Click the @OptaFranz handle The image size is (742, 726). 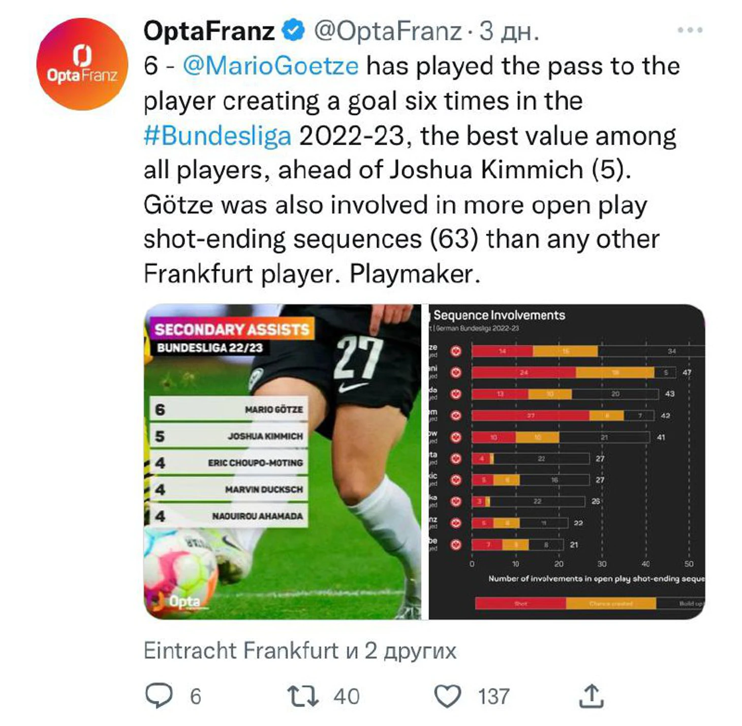pyautogui.click(x=388, y=31)
